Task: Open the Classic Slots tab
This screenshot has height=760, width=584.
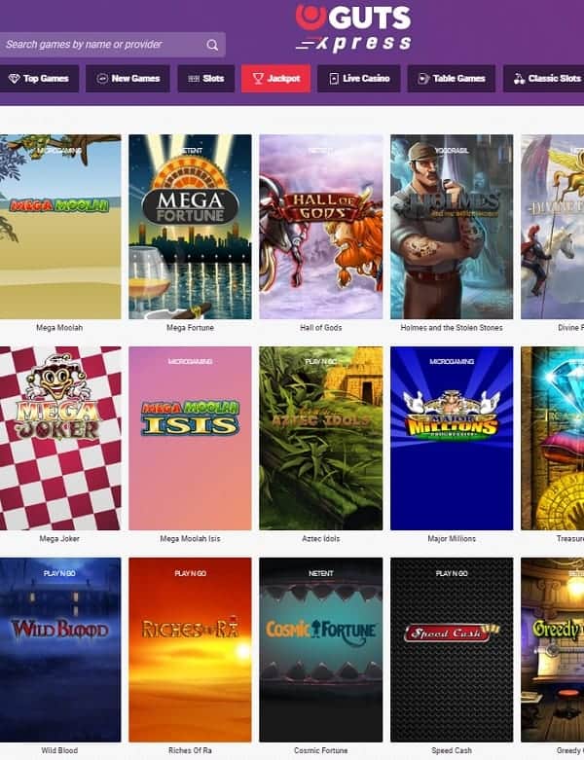Action: click(x=543, y=79)
